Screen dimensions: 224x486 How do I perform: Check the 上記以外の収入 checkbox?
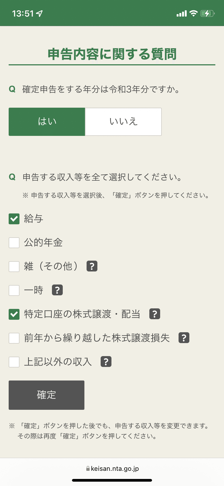coord(14,362)
